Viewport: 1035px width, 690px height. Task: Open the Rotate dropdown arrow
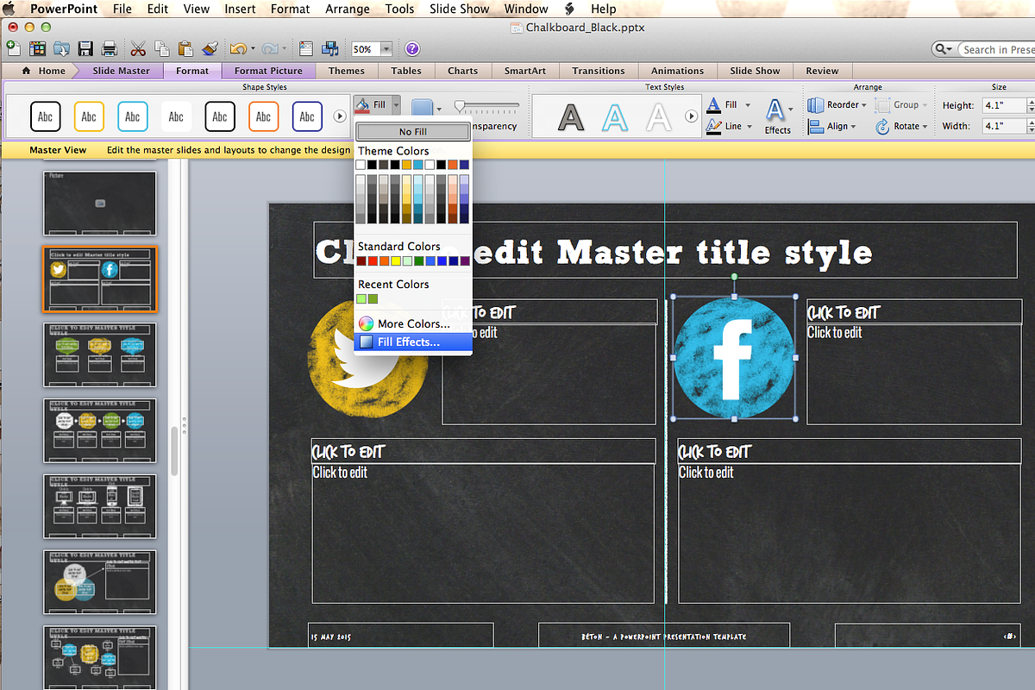tap(925, 126)
